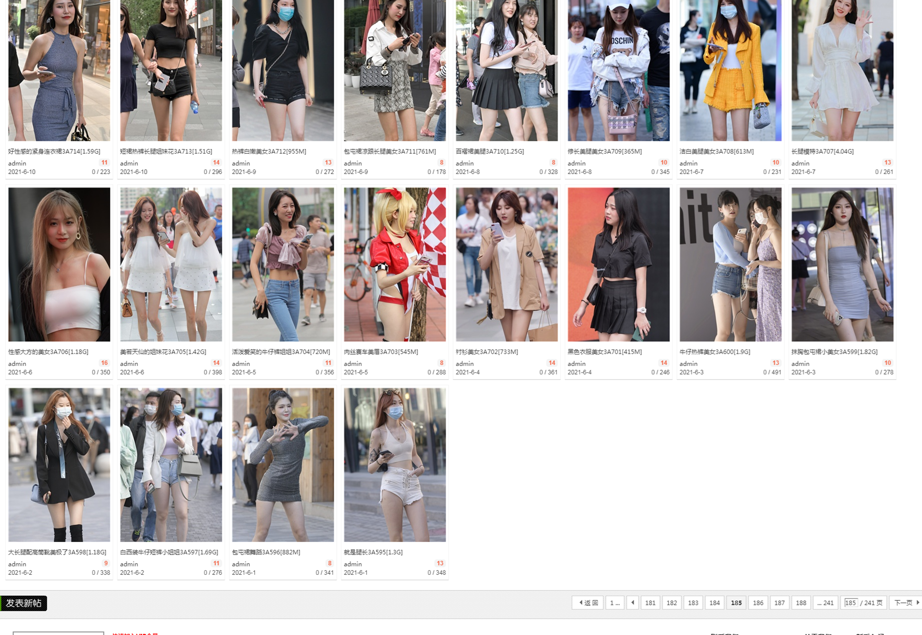
Task: Click the stats 0 / 491 on post 3A600
Action: point(772,372)
